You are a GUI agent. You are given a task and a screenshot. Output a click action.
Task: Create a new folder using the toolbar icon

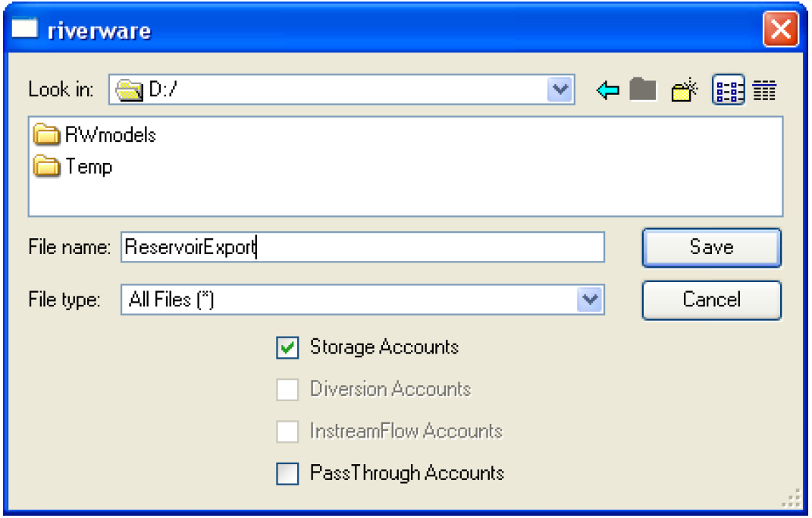(x=685, y=91)
